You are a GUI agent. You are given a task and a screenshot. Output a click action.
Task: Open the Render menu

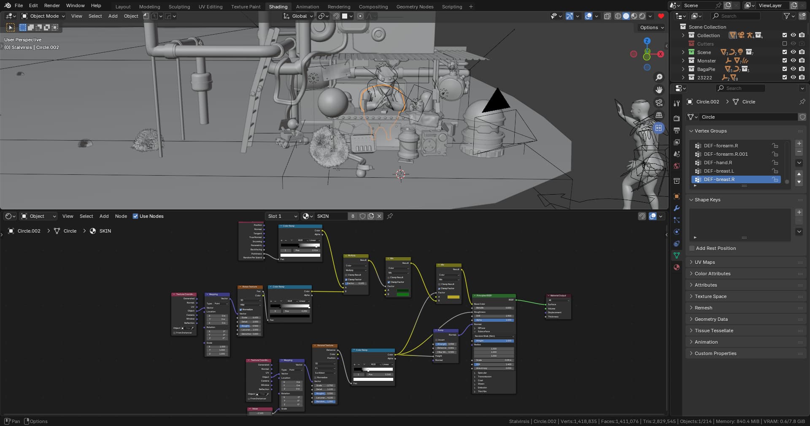click(52, 5)
